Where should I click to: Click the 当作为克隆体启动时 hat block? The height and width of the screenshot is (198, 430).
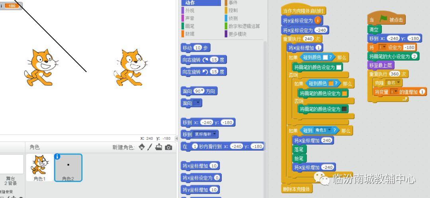tap(303, 10)
